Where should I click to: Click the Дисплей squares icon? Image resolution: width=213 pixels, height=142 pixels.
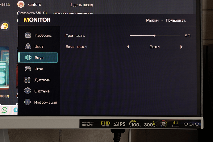pos(28,80)
